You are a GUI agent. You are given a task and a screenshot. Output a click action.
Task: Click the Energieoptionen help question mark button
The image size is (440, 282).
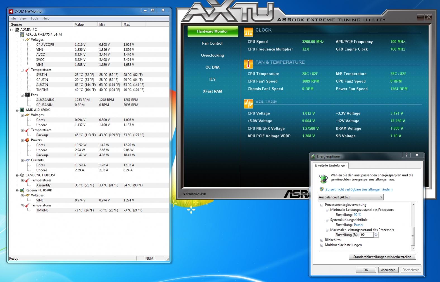point(406,155)
